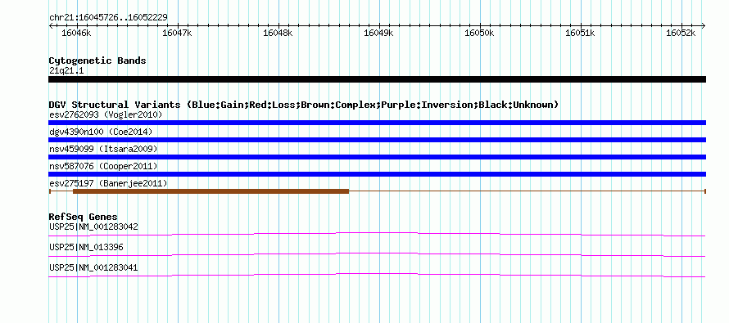Screen dimensions: 729x323
Task: Click the blue bar under dgv4390n100
Action: click(377, 140)
